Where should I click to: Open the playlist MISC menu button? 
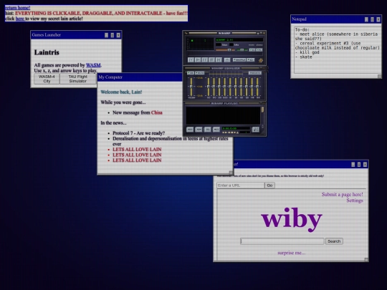pyautogui.click(x=216, y=130)
